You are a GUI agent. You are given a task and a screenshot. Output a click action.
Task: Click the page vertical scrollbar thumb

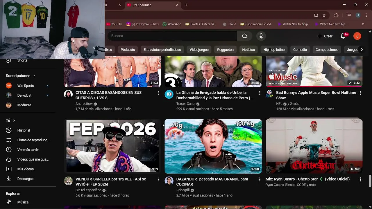370,181
